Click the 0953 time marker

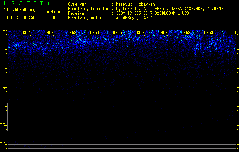tap(72, 33)
